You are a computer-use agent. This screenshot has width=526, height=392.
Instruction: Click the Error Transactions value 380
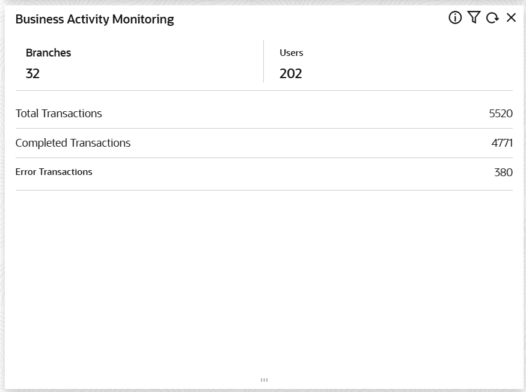(503, 173)
